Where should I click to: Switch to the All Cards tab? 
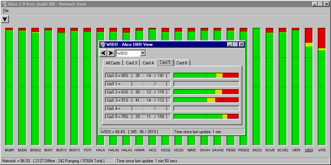tap(113, 63)
